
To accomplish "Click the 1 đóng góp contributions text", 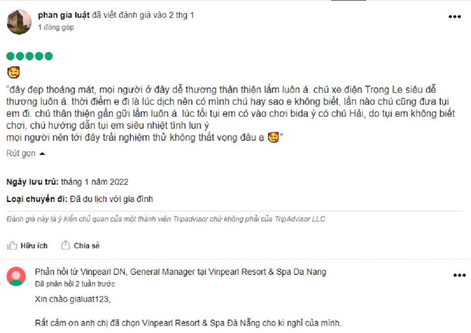I will tap(56, 27).
